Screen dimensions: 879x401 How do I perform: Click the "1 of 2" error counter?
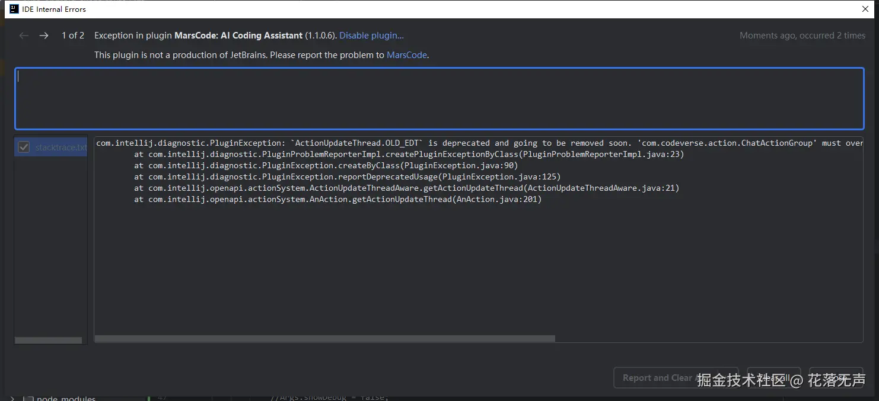[73, 36]
